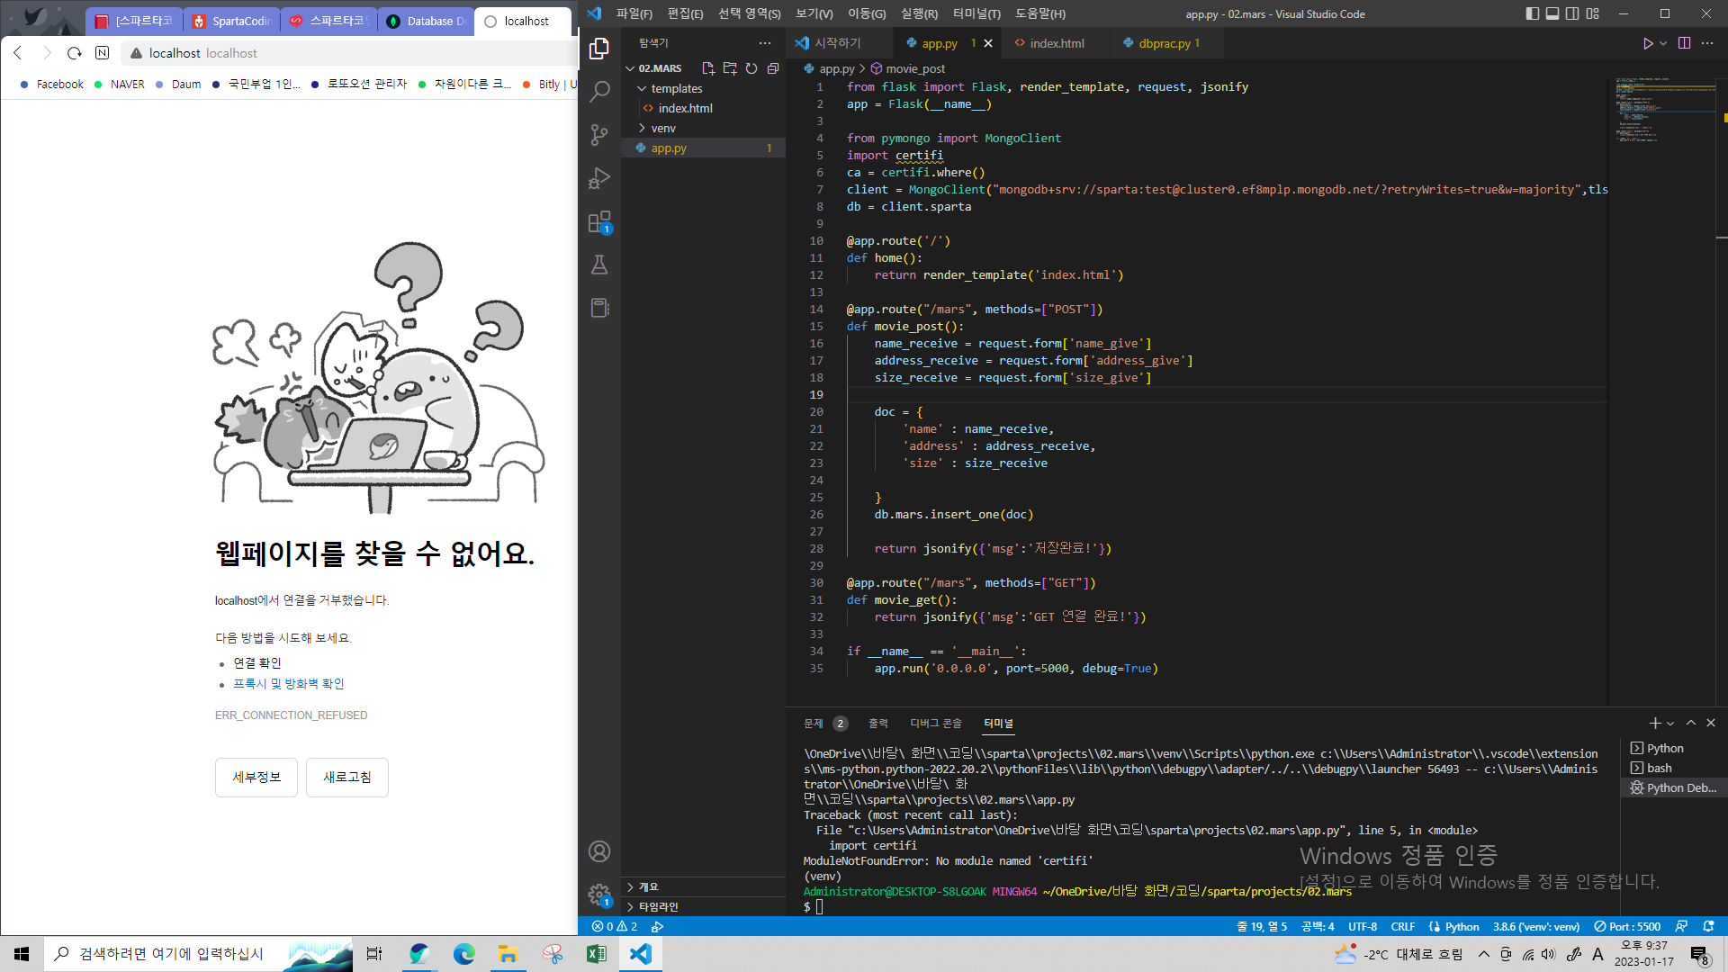Open the Accounts menu in activity bar
This screenshot has height=972, width=1728.
(599, 851)
